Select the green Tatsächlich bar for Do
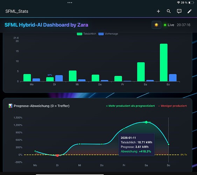This screenshot has height=175, width=197. [x=96, y=78]
